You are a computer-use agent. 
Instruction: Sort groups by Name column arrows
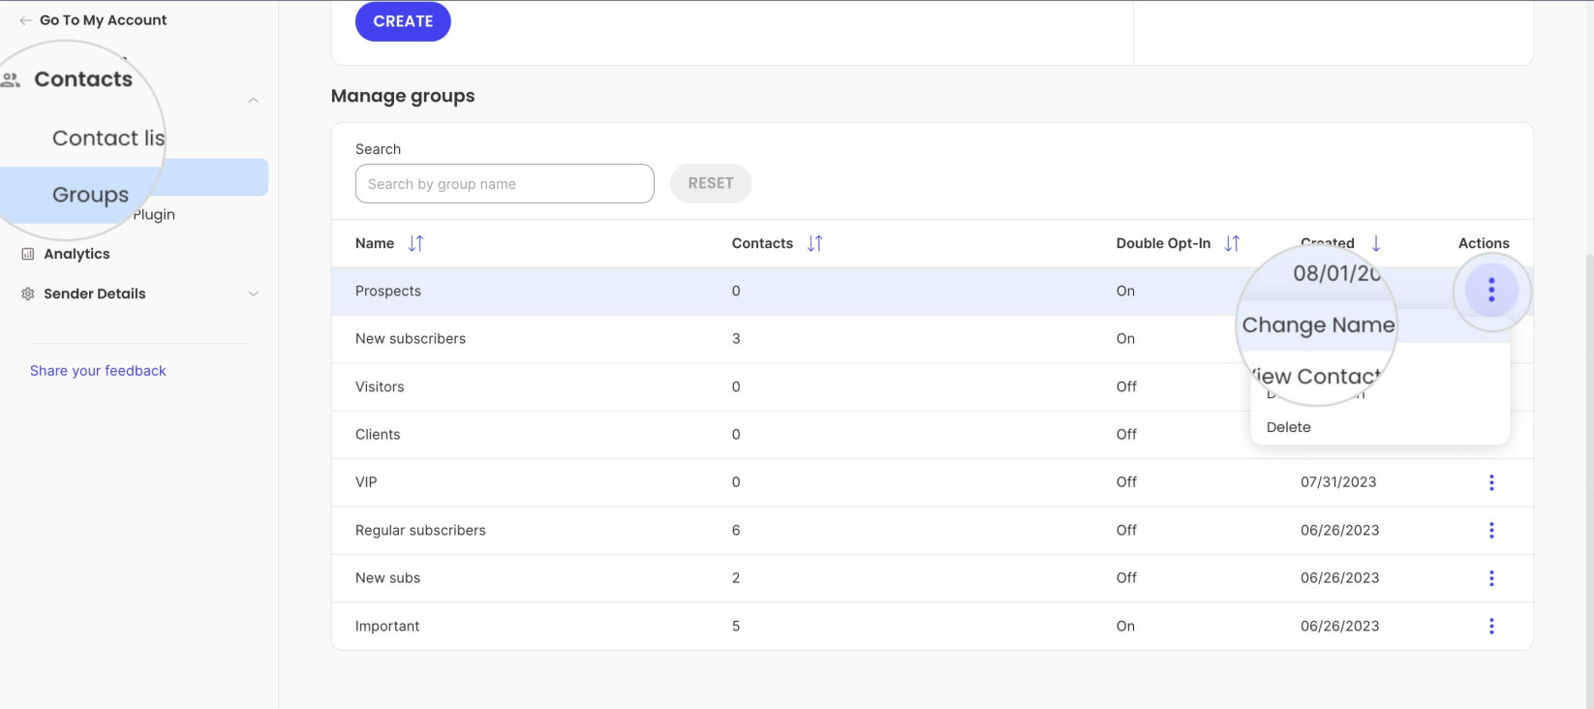pyautogui.click(x=415, y=243)
